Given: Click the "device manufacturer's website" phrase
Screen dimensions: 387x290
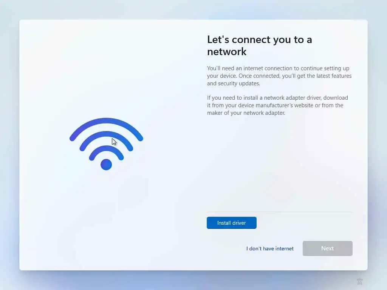Looking at the screenshot, I should (274, 105).
